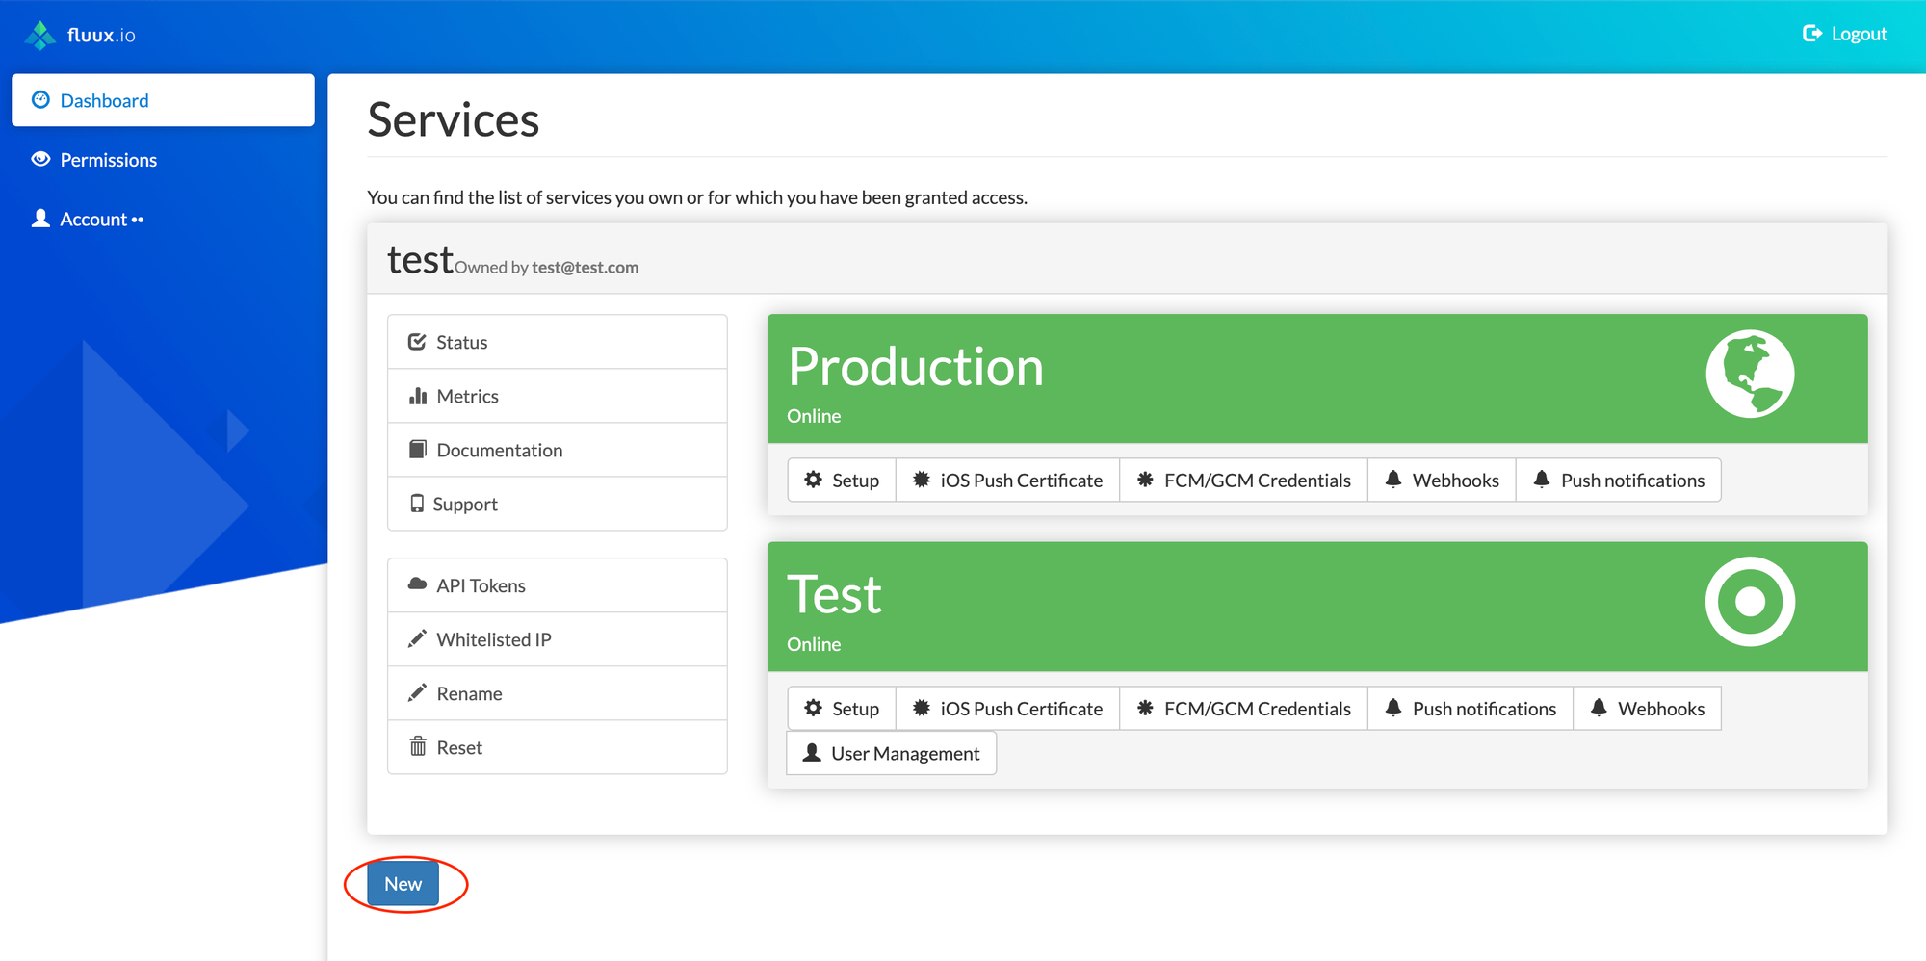Open the Status menu entry

click(557, 342)
